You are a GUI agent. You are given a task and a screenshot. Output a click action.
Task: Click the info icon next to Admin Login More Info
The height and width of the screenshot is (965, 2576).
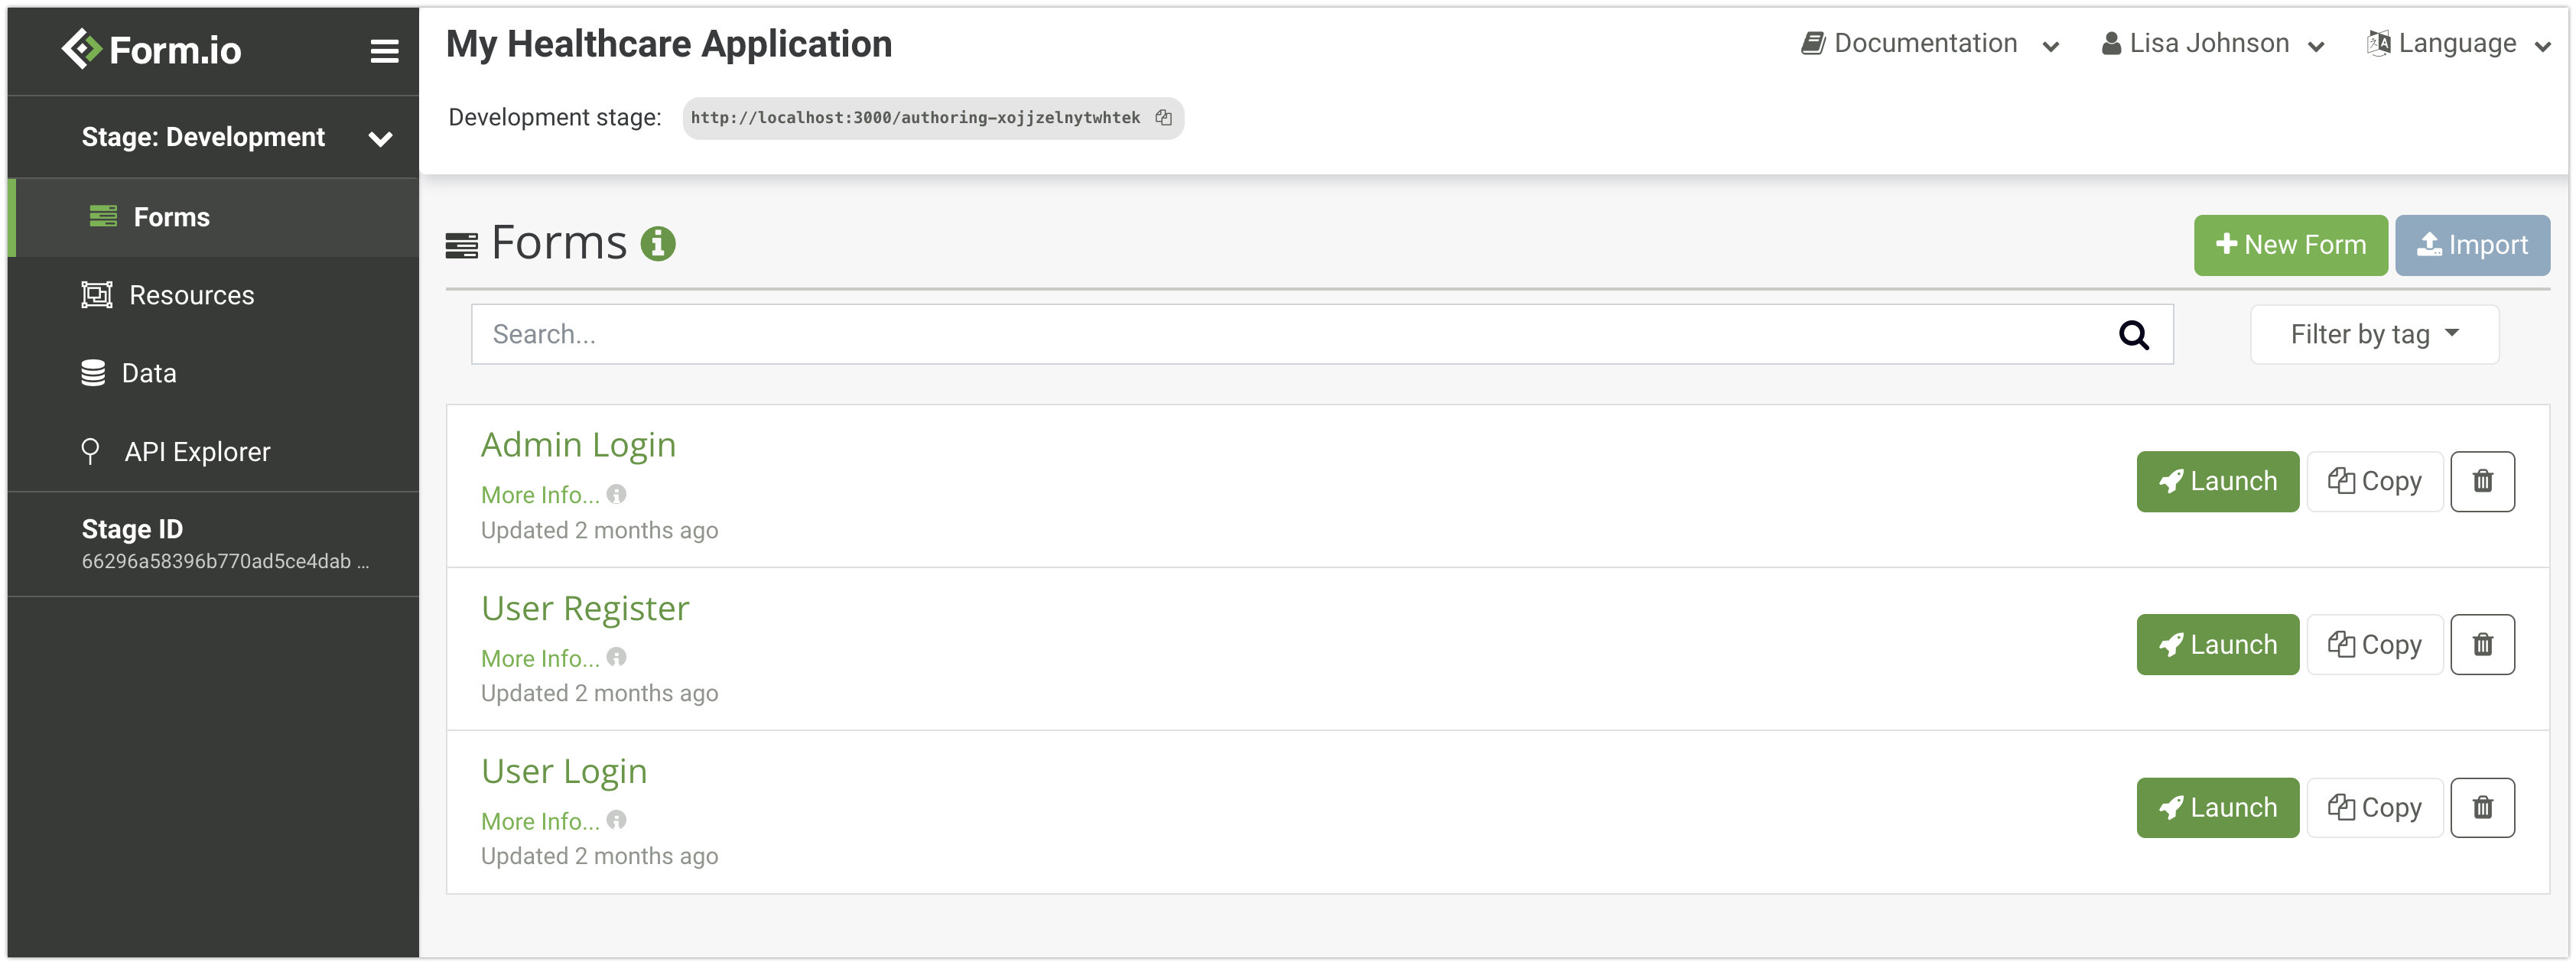(x=617, y=494)
